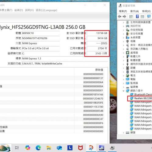Click the Back arrow in Device Manager toolbar
Image resolution: width=152 pixels, height=152 pixels.
click(x=120, y=16)
